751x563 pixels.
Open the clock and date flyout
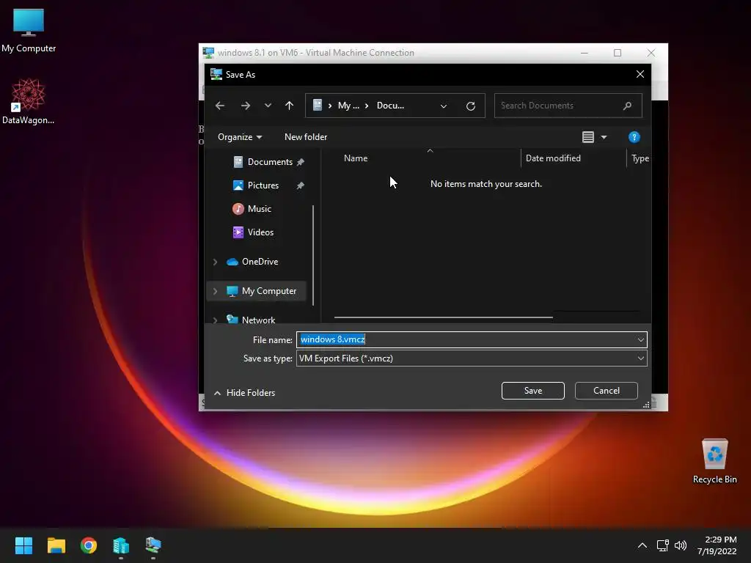click(x=717, y=545)
